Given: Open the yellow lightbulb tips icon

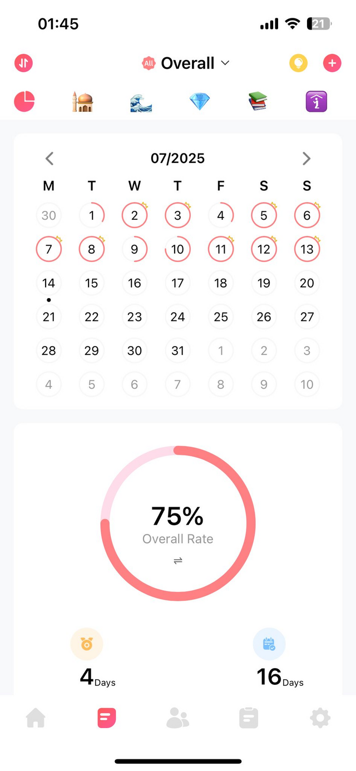Looking at the screenshot, I should click(298, 63).
